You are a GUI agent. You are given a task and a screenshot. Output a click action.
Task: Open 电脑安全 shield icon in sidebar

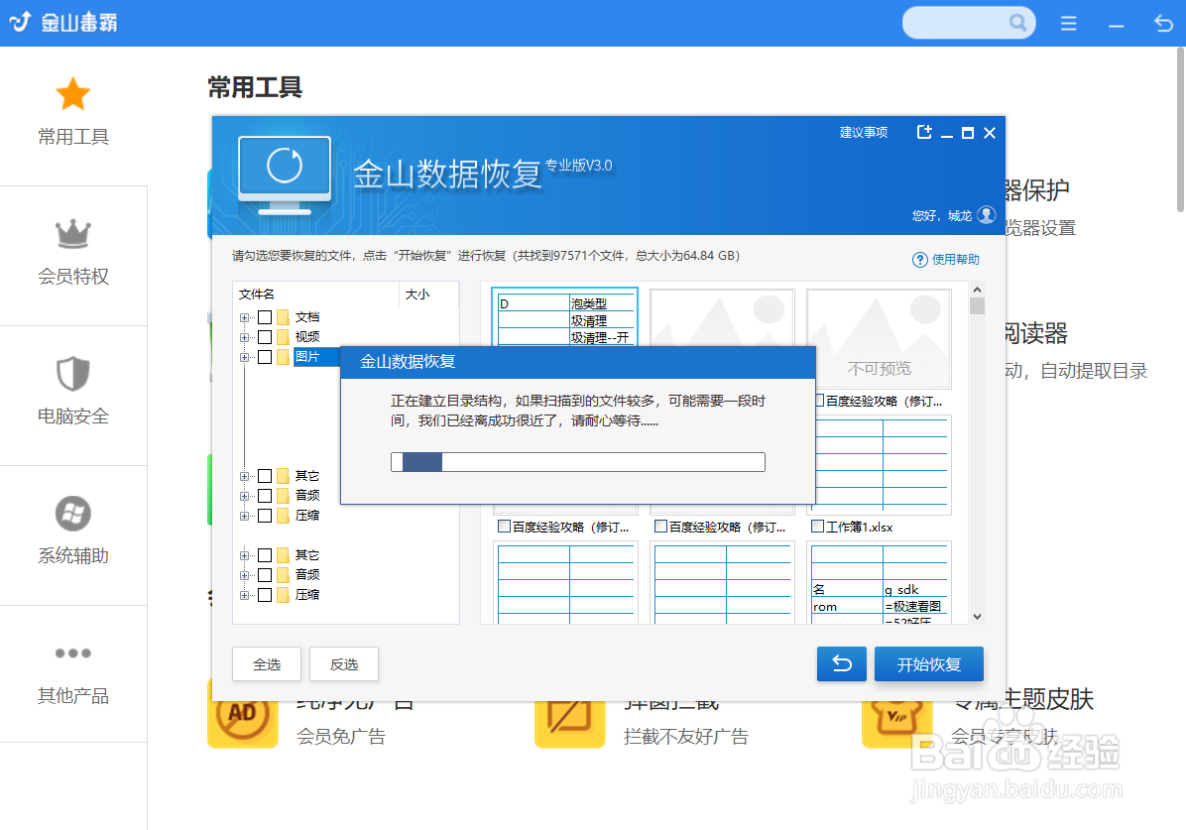click(72, 373)
